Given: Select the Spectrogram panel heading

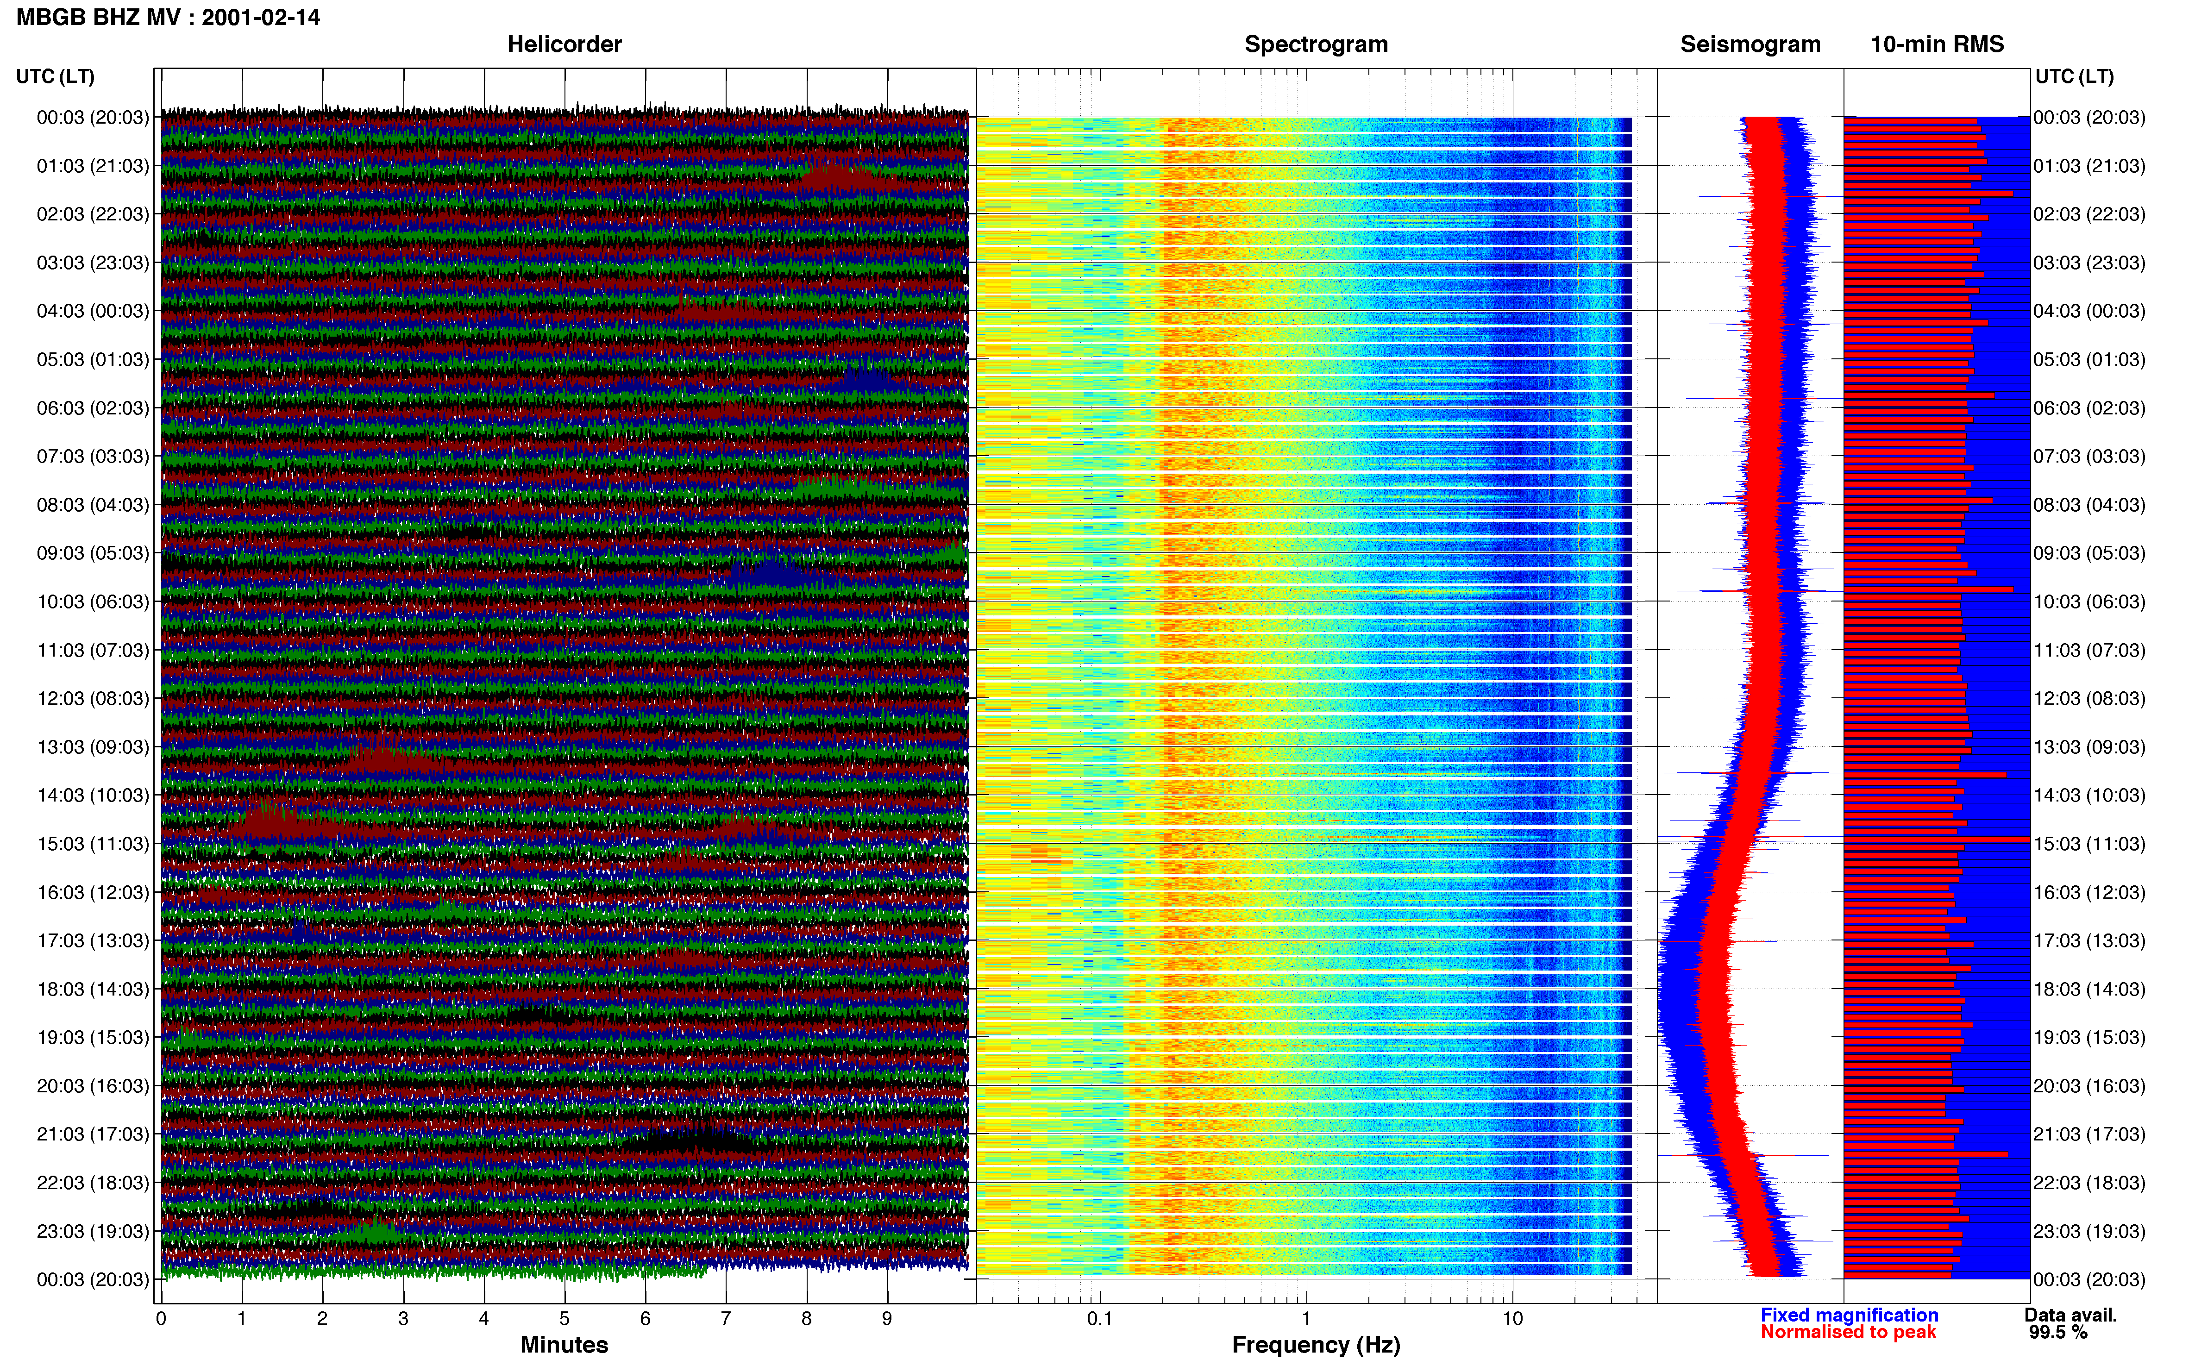Looking at the screenshot, I should click(x=1316, y=44).
